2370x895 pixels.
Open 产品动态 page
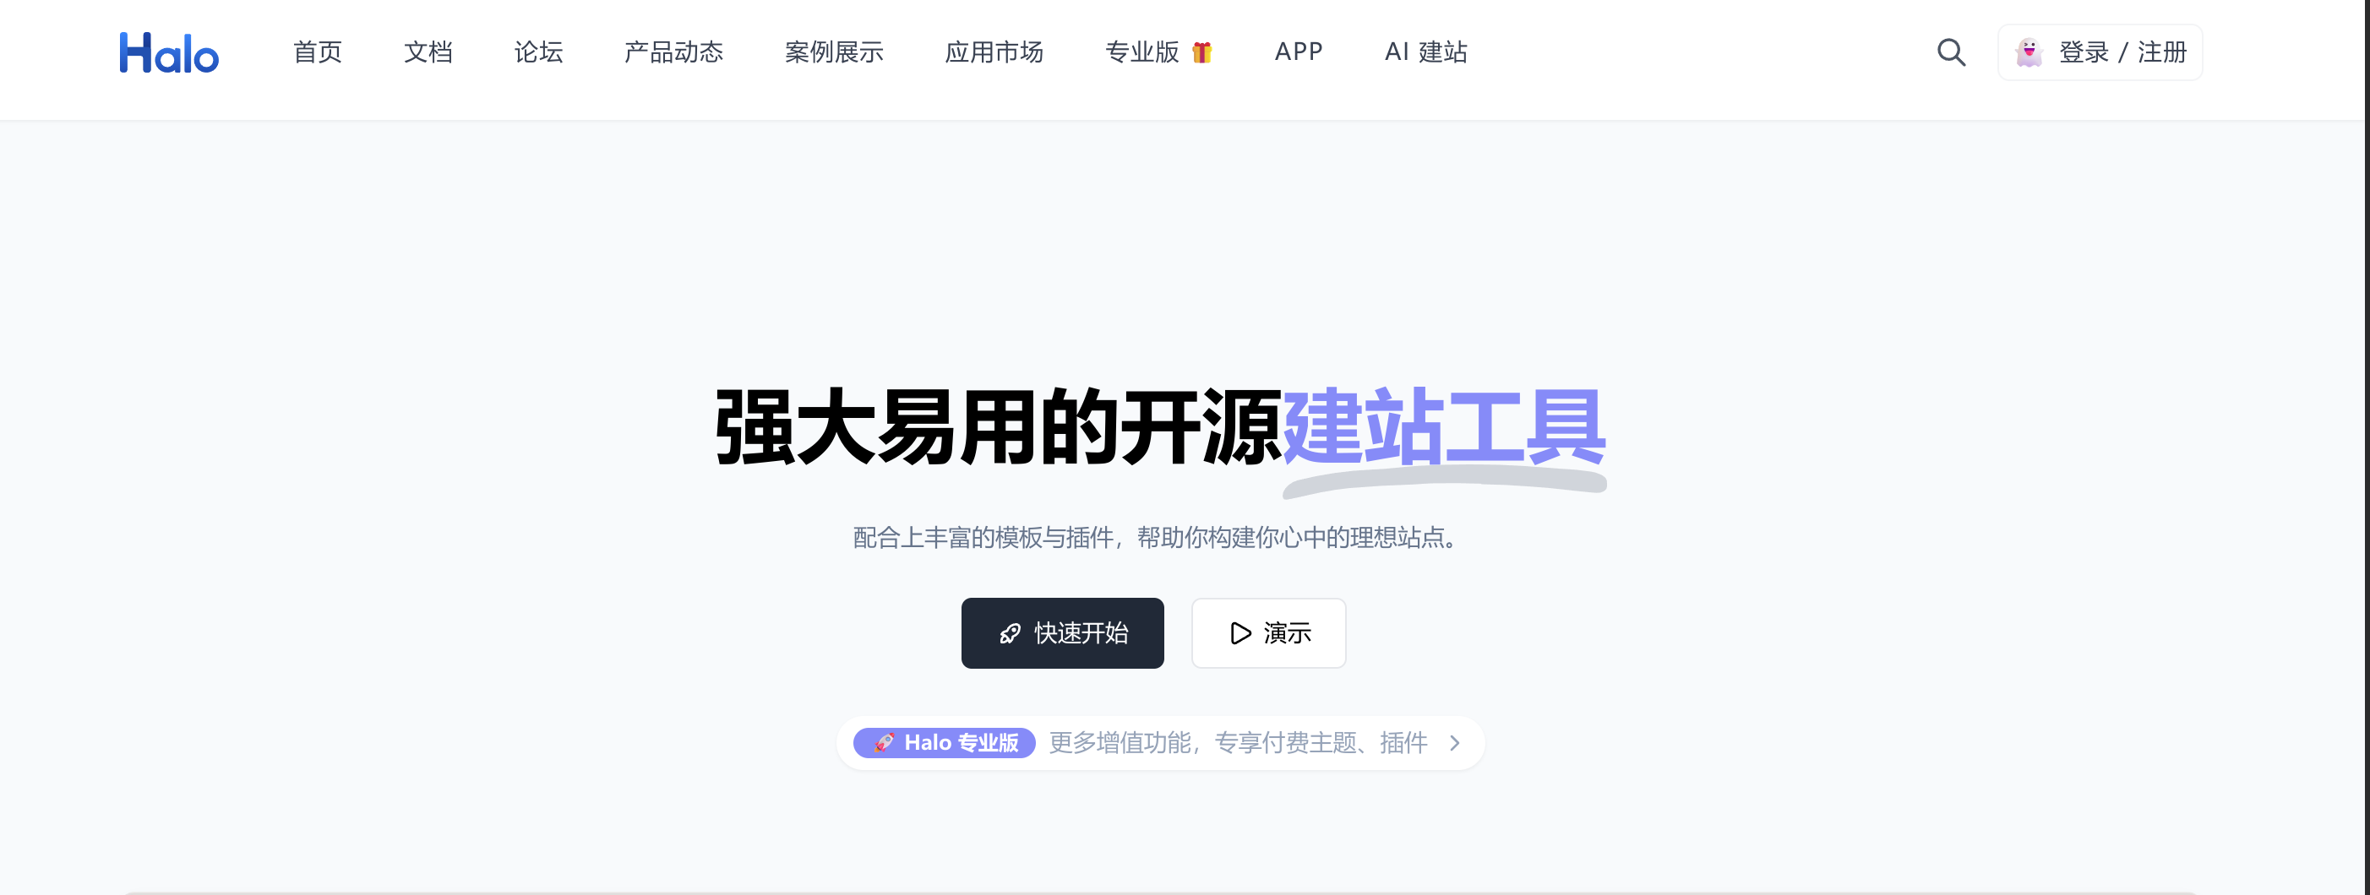(x=673, y=52)
